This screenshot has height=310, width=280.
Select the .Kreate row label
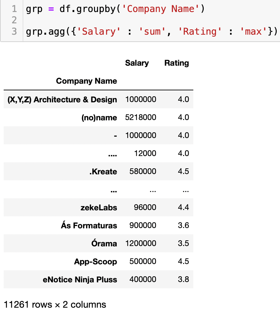103,172
